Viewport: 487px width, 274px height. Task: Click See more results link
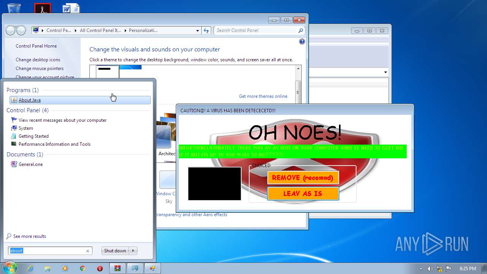click(29, 236)
